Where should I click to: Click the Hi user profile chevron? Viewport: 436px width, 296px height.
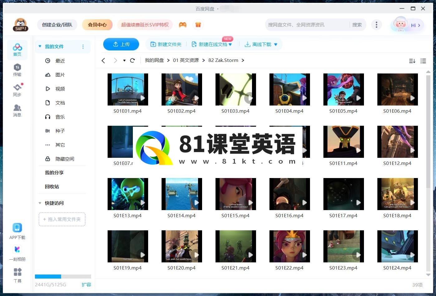(x=419, y=25)
